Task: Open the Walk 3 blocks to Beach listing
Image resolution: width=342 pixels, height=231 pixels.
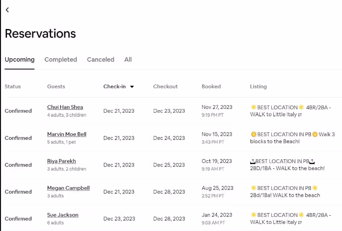Action: pyautogui.click(x=292, y=138)
